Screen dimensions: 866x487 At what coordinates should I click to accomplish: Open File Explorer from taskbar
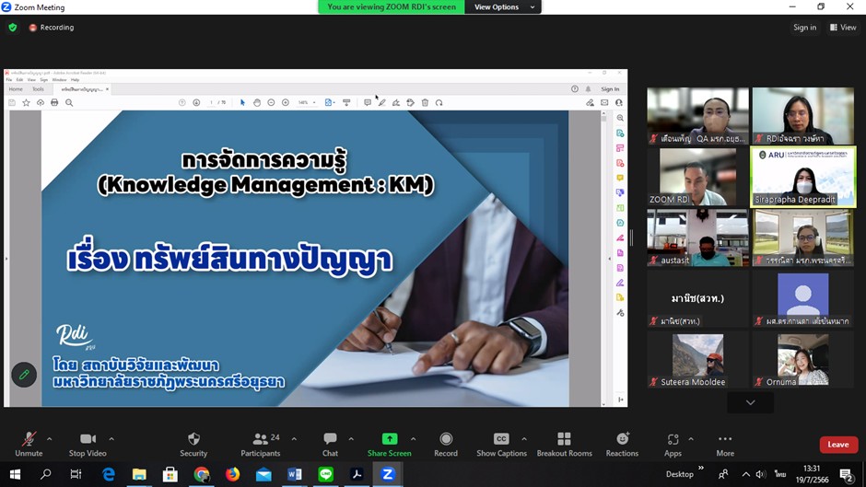click(139, 474)
